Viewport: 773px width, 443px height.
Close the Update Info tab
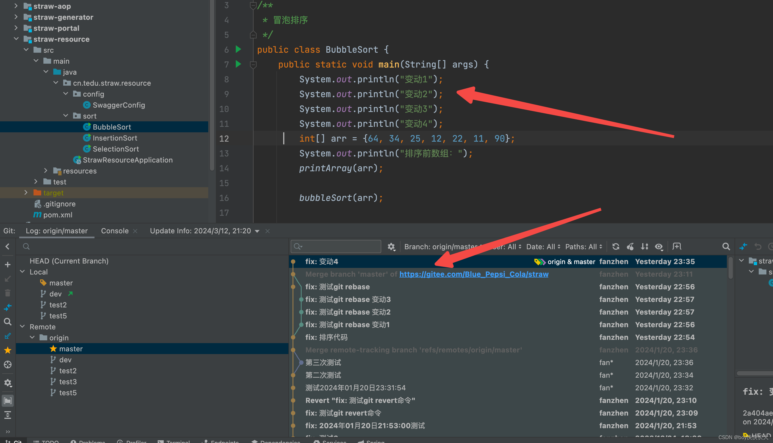(267, 231)
